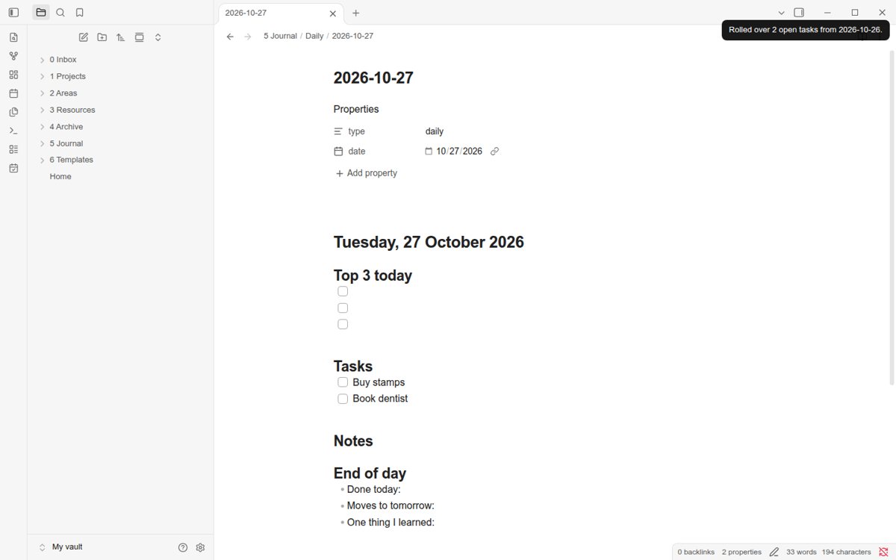Click the 194 characters status entry
This screenshot has height=560, width=896.
[x=846, y=552]
